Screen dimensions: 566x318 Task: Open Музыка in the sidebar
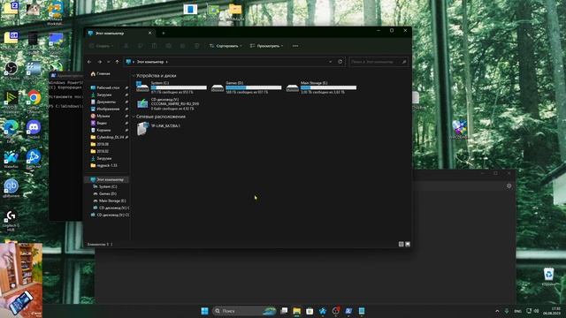click(103, 116)
